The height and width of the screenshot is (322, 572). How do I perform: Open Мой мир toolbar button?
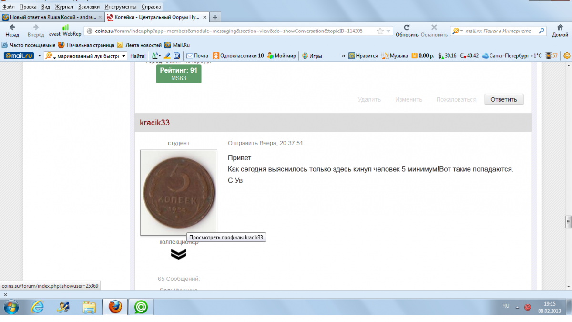[x=282, y=56]
